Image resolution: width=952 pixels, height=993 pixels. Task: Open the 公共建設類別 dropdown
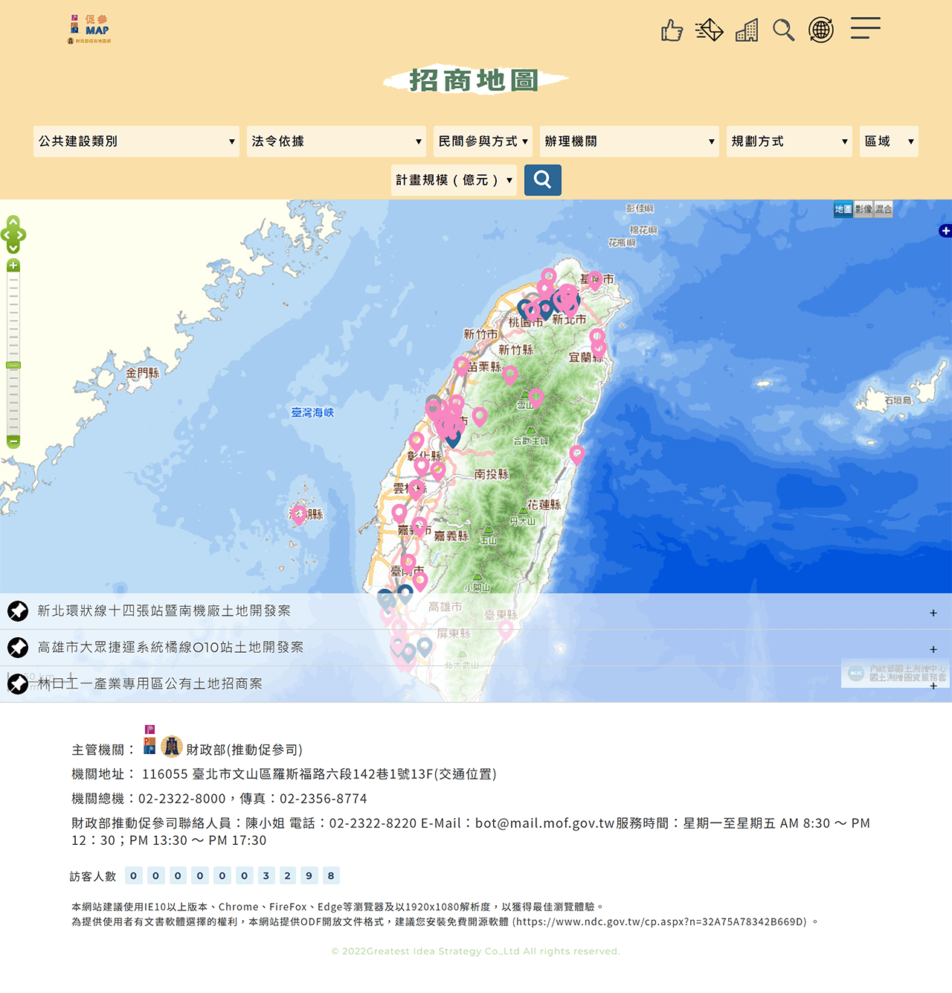tap(136, 141)
